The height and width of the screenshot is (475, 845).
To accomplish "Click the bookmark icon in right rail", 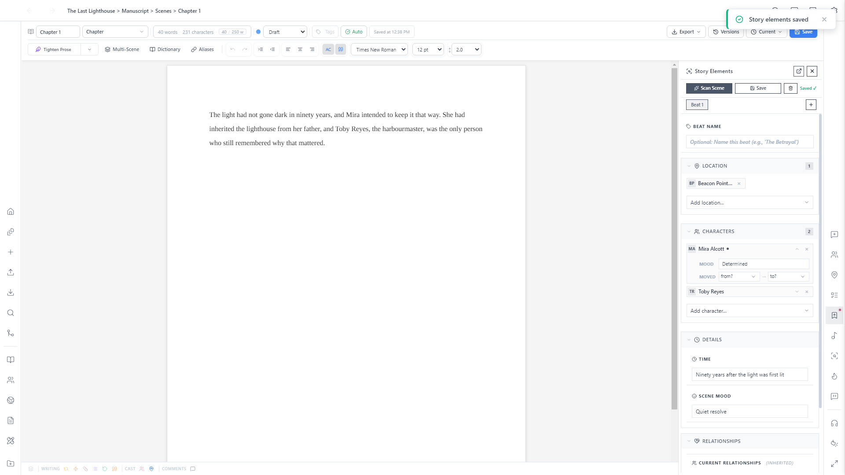I will click(x=834, y=315).
